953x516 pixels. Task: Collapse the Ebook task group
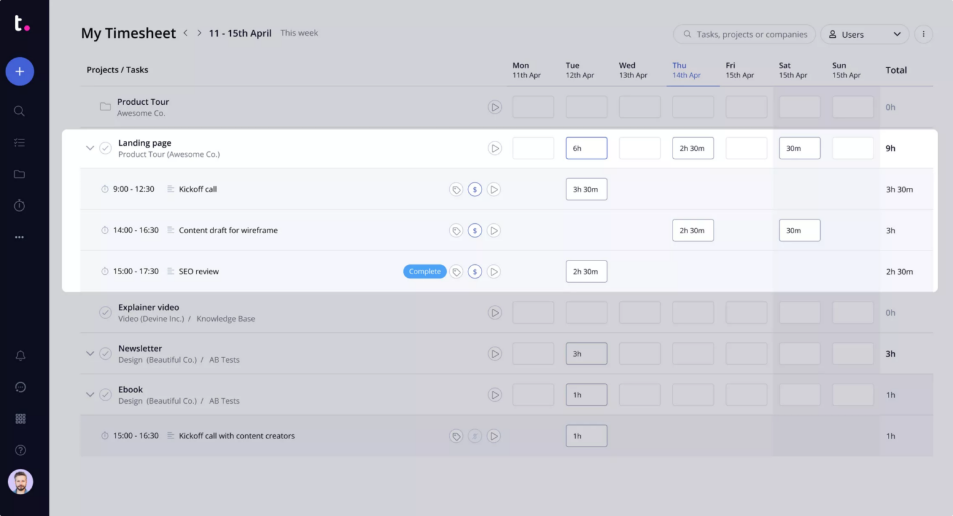(89, 394)
